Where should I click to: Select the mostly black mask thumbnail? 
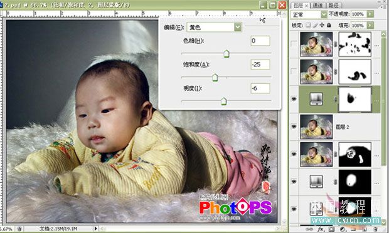pyautogui.click(x=354, y=154)
